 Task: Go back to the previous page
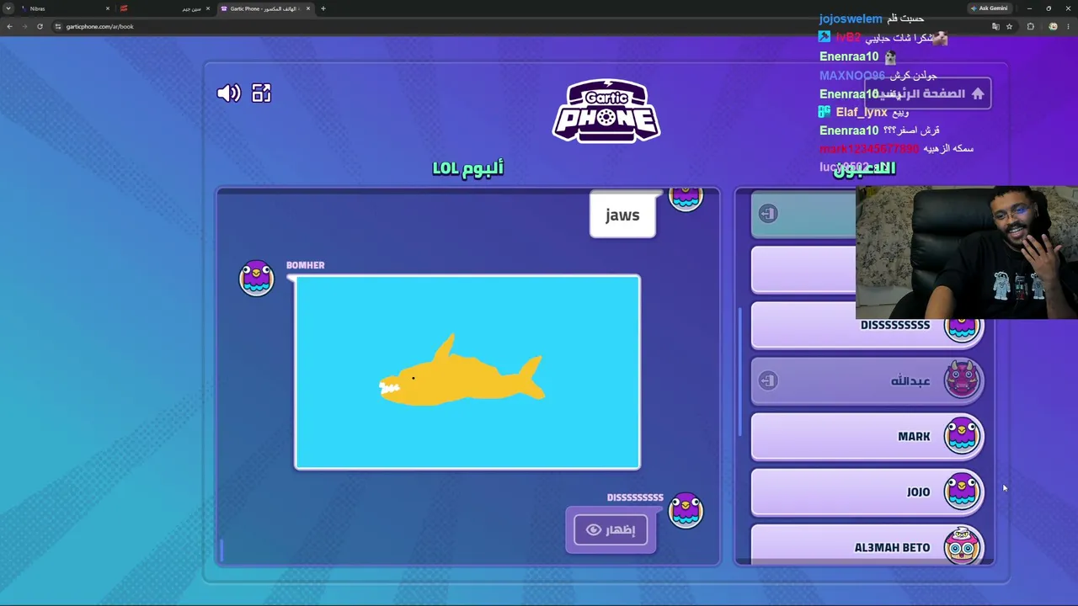(9, 26)
